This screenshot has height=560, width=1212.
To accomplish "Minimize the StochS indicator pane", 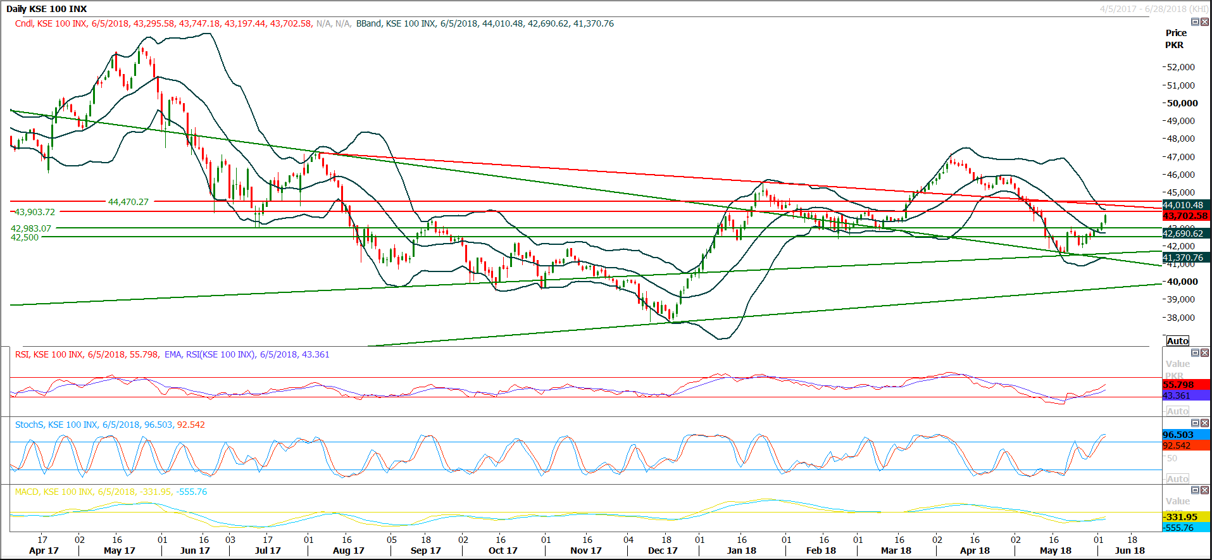I will pos(1195,423).
